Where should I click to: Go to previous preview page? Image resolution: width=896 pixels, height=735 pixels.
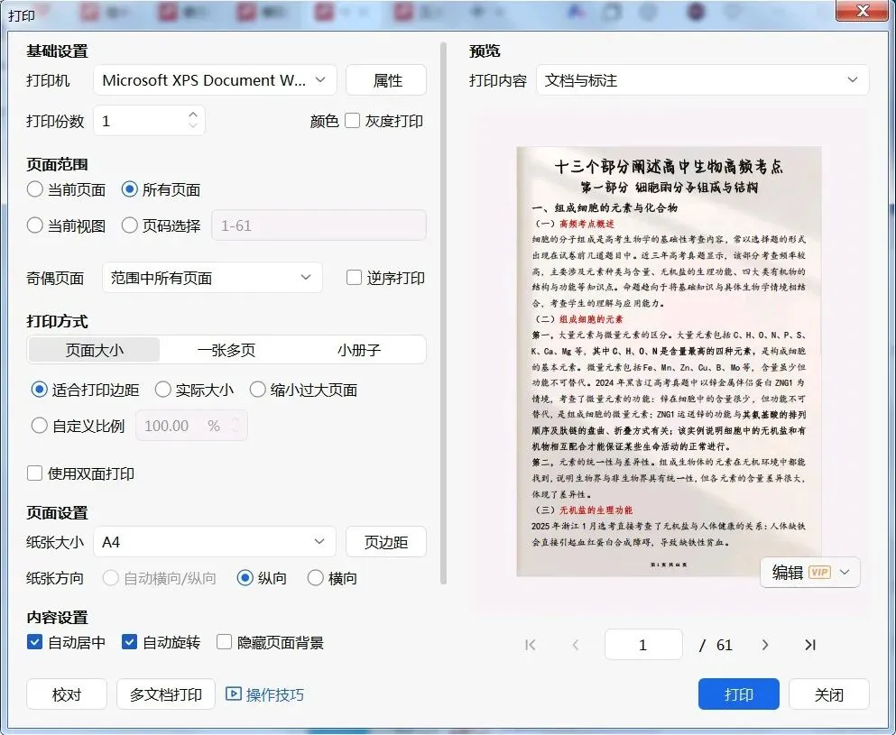point(576,645)
